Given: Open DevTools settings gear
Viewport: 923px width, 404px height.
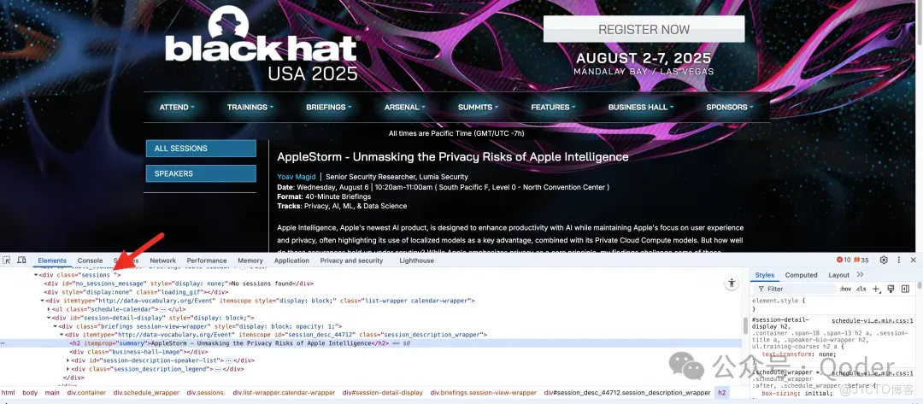Looking at the screenshot, I should coord(884,260).
